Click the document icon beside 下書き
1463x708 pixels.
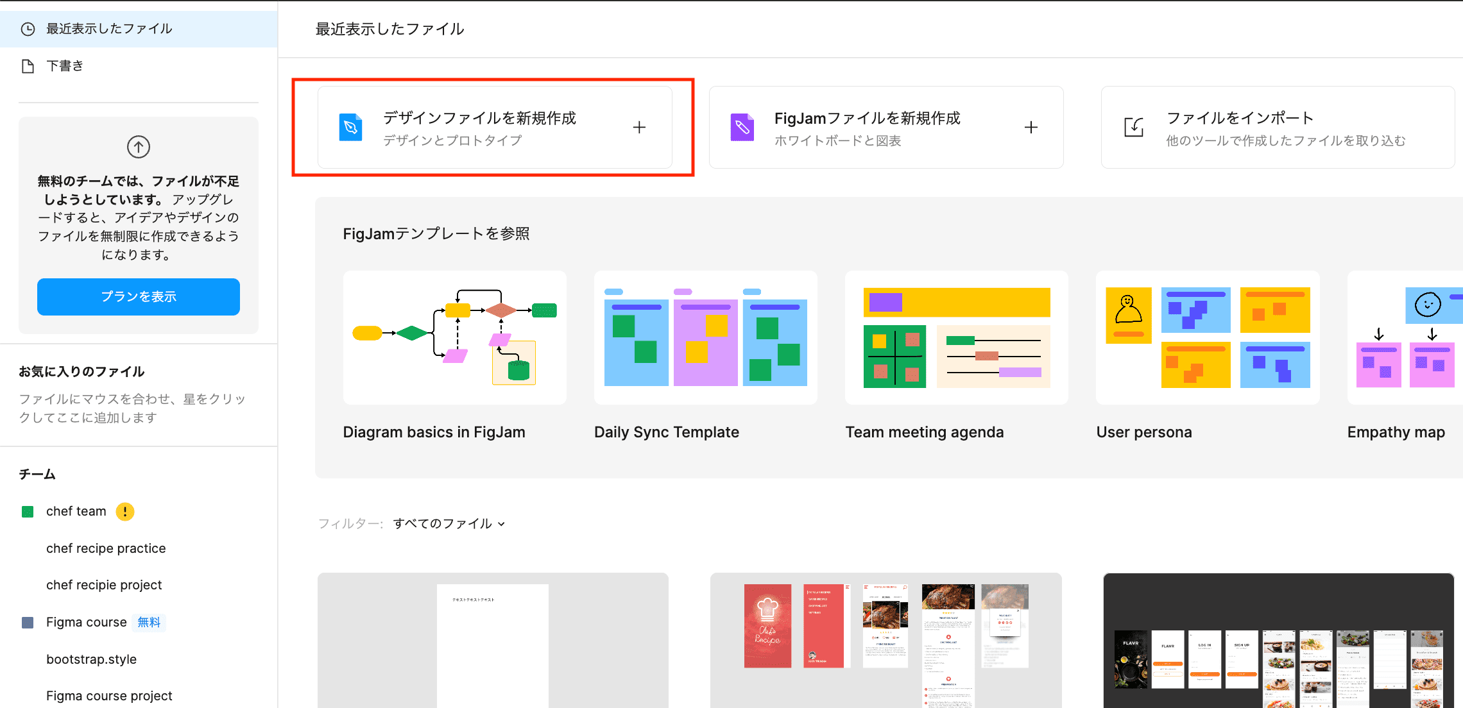point(28,66)
